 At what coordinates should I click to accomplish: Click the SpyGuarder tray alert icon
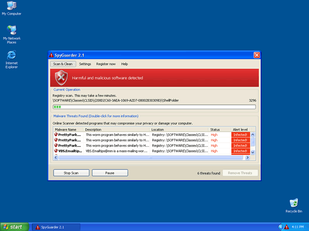(x=287, y=227)
